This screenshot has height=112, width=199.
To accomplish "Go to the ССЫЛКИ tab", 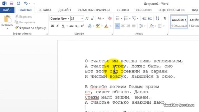I will [123, 10].
